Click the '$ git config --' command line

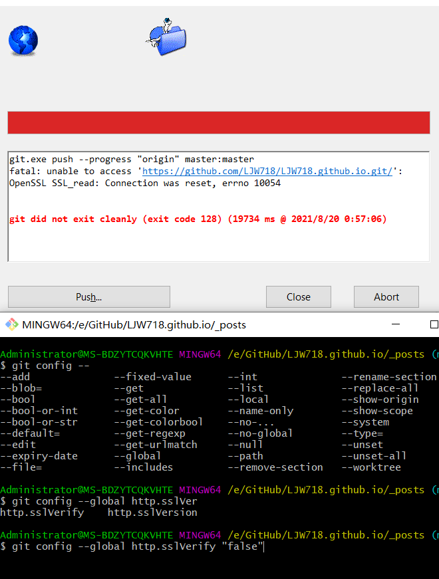[x=45, y=366]
